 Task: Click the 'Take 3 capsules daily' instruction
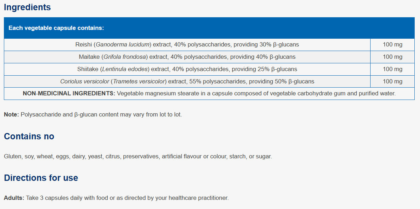pyautogui.click(x=127, y=198)
